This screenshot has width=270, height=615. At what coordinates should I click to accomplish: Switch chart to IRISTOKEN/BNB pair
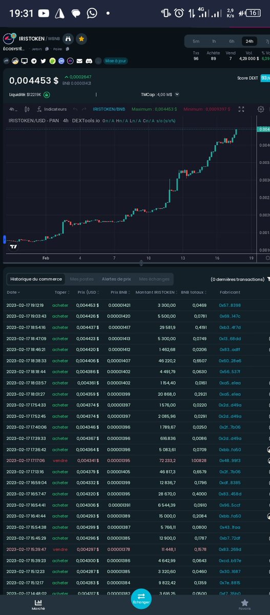click(109, 109)
